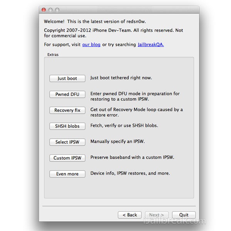Select the Recovery fix button

coord(67,110)
